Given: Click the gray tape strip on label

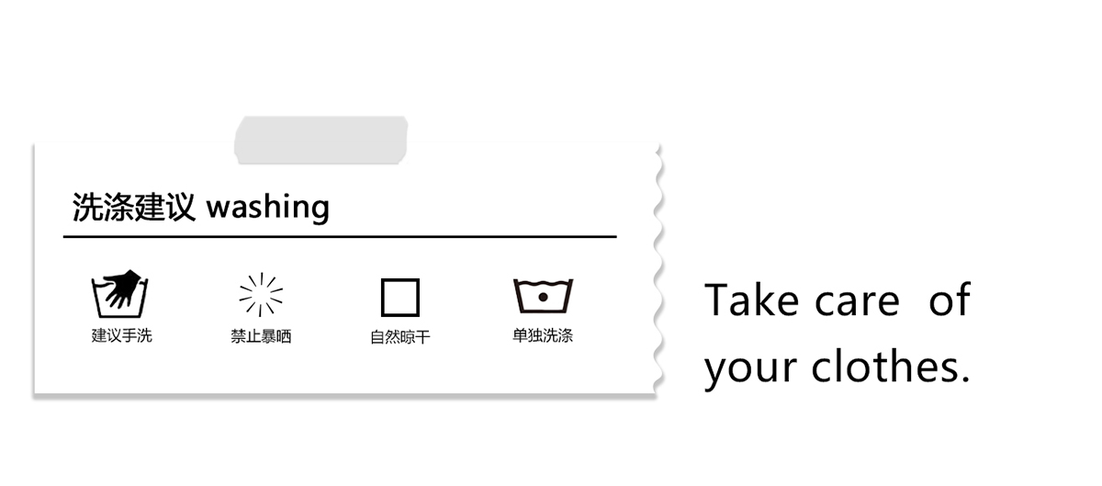Looking at the screenshot, I should point(320,141).
